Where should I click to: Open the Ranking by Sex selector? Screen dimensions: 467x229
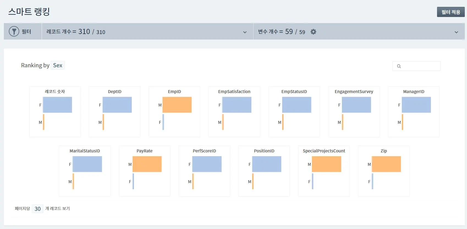pyautogui.click(x=57, y=65)
